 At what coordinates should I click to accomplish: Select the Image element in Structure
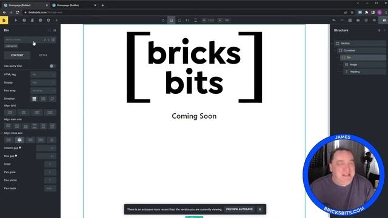(364, 65)
